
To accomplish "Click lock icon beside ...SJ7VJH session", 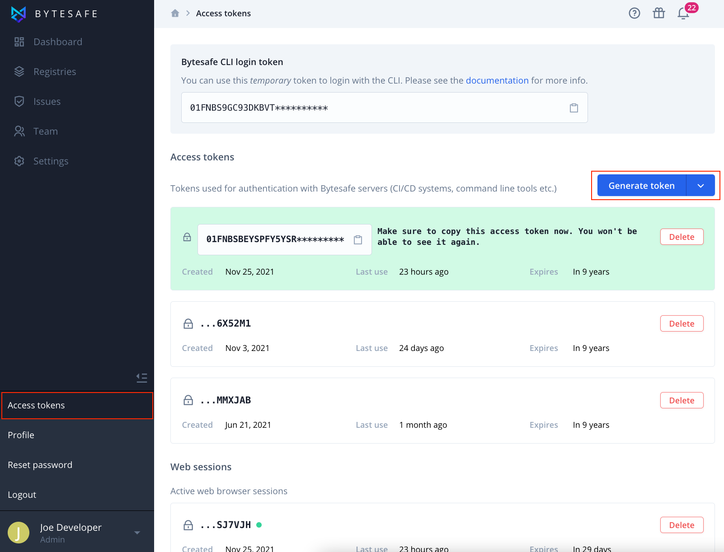I will pos(188,525).
